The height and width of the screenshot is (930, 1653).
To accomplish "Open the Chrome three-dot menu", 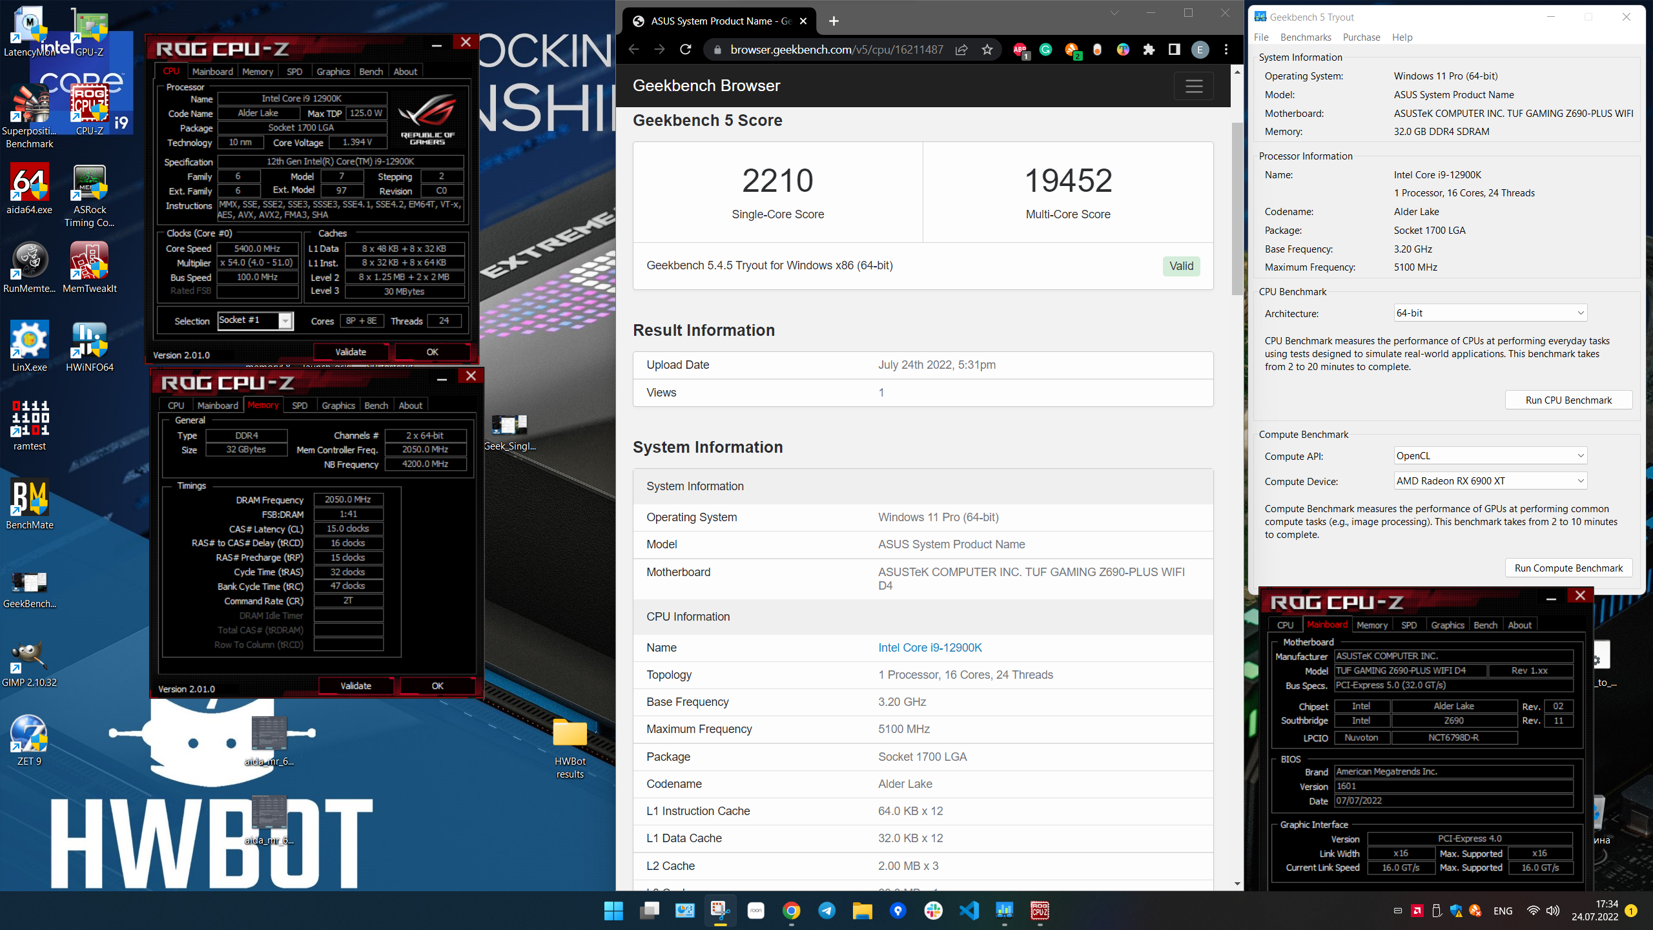I will (1226, 50).
